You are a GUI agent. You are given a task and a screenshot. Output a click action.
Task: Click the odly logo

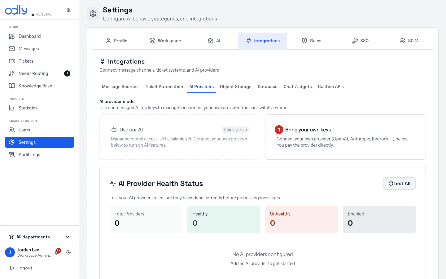pos(16,10)
